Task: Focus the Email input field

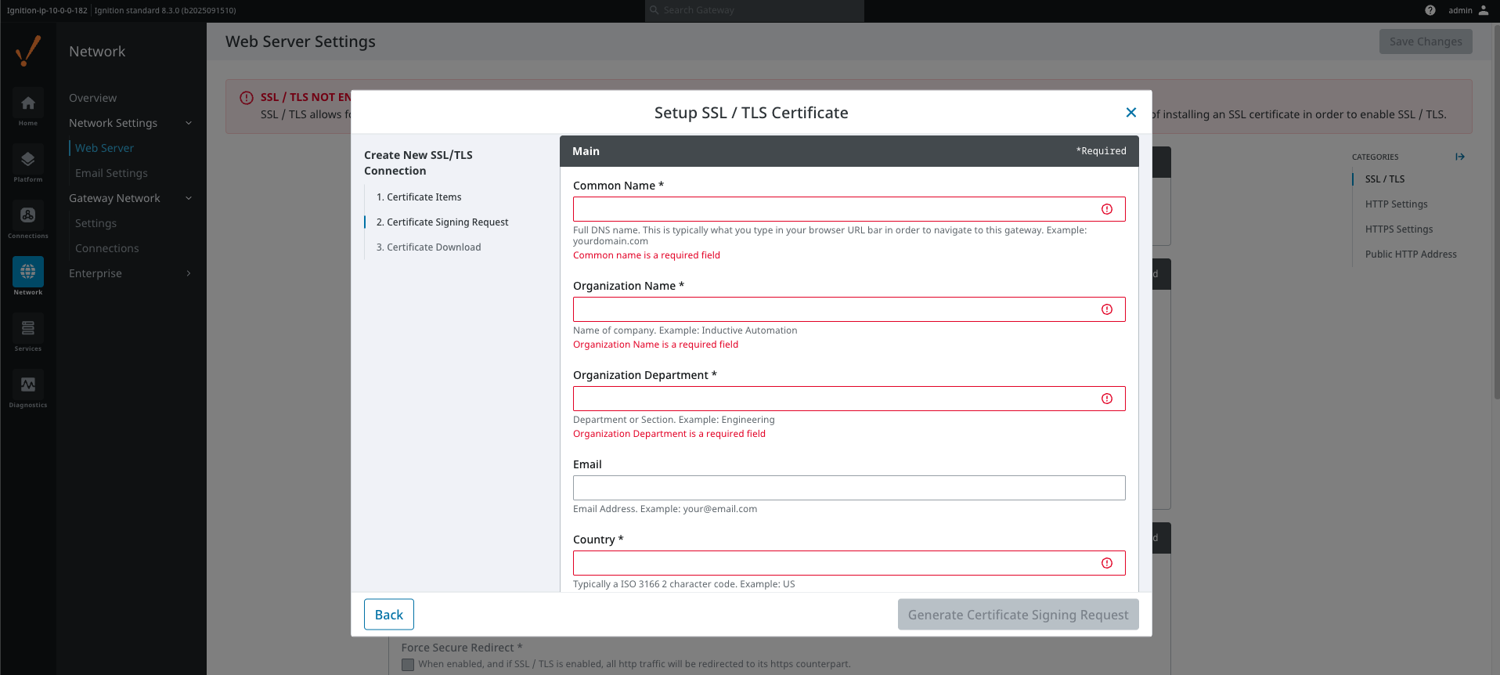Action: tap(849, 488)
